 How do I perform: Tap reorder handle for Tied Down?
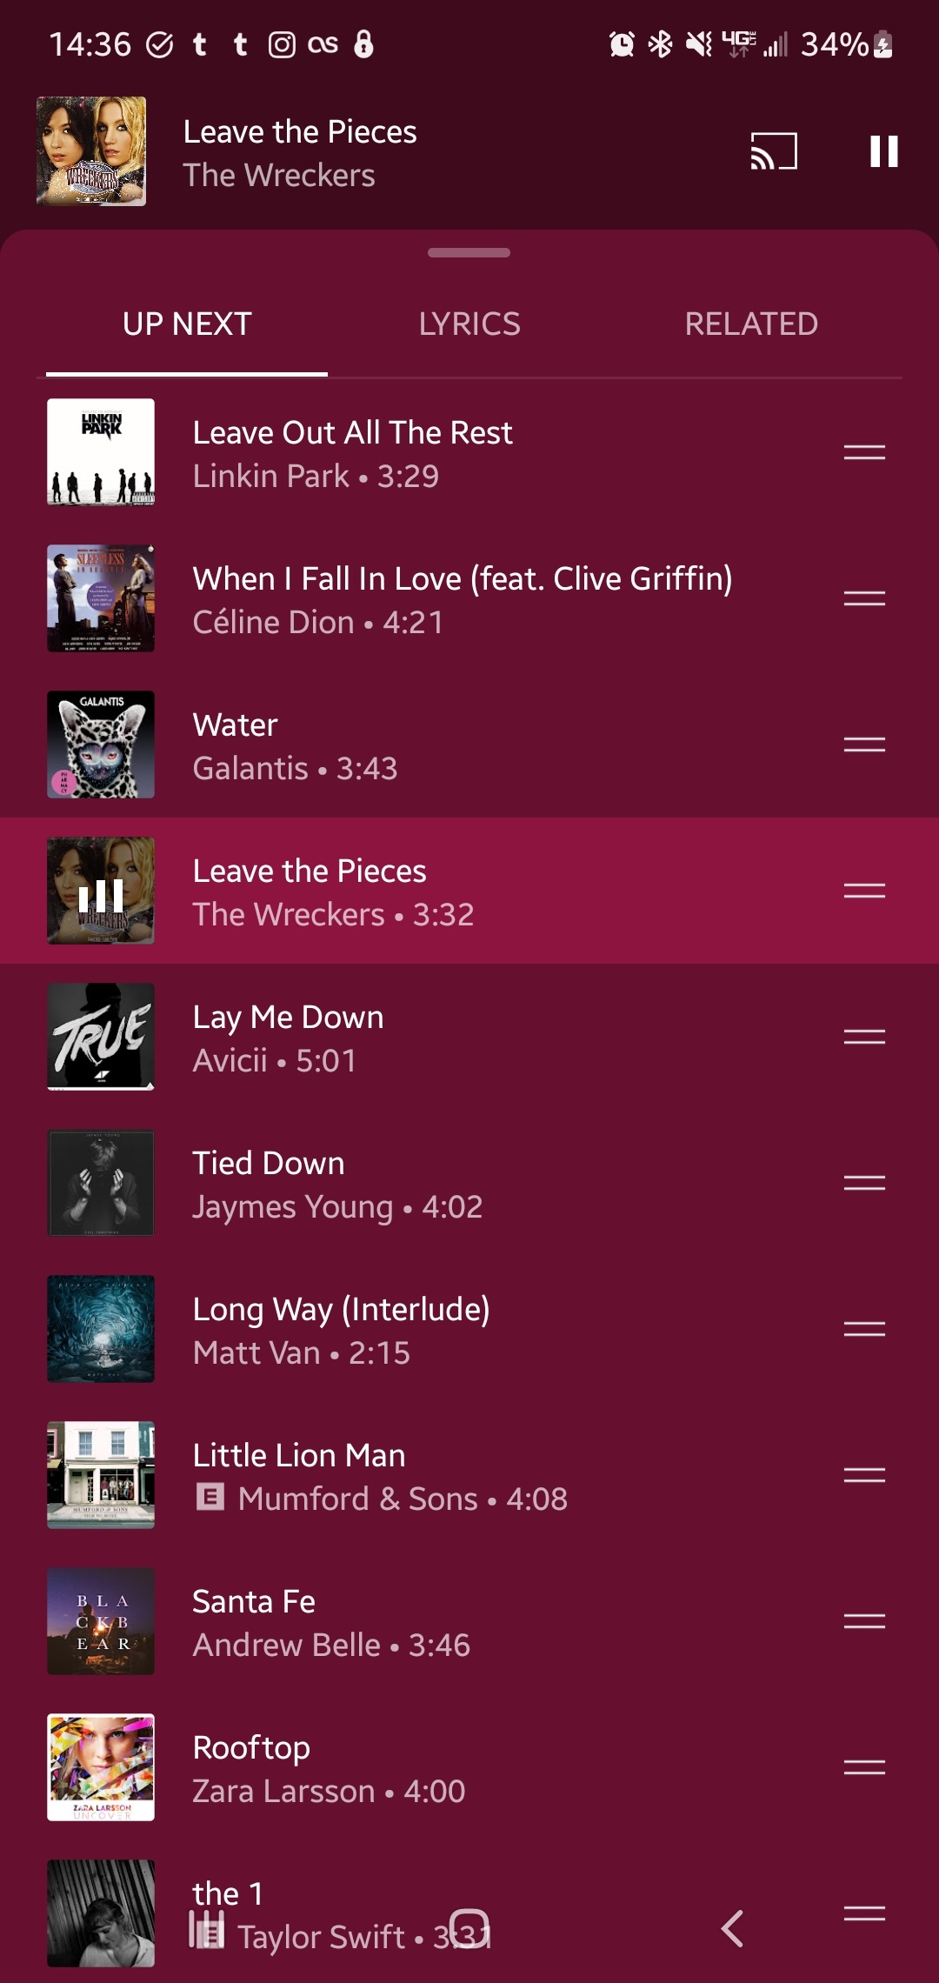pos(864,1183)
